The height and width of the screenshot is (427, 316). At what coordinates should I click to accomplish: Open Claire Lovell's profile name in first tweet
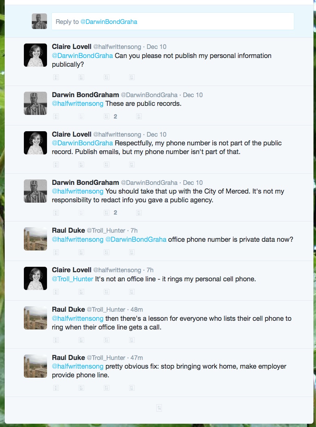pos(72,46)
